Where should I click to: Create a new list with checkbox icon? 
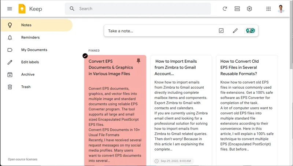[221, 31]
